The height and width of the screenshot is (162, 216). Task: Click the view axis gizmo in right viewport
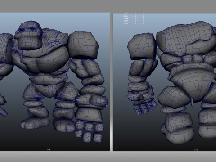[115, 147]
